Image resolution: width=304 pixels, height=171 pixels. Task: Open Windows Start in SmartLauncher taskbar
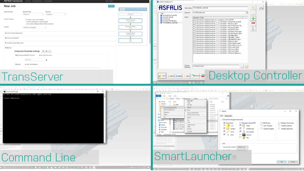pyautogui.click(x=154, y=169)
